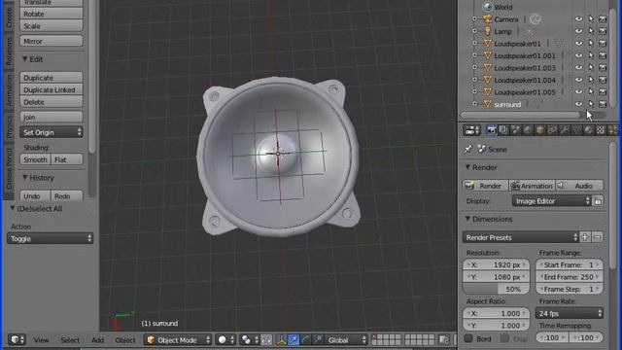Expand the Camera item in outliner
This screenshot has height=350, width=622.
[474, 19]
